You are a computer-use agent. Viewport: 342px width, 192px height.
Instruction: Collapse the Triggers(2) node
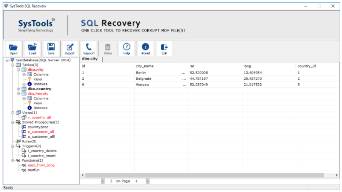(x=13, y=146)
